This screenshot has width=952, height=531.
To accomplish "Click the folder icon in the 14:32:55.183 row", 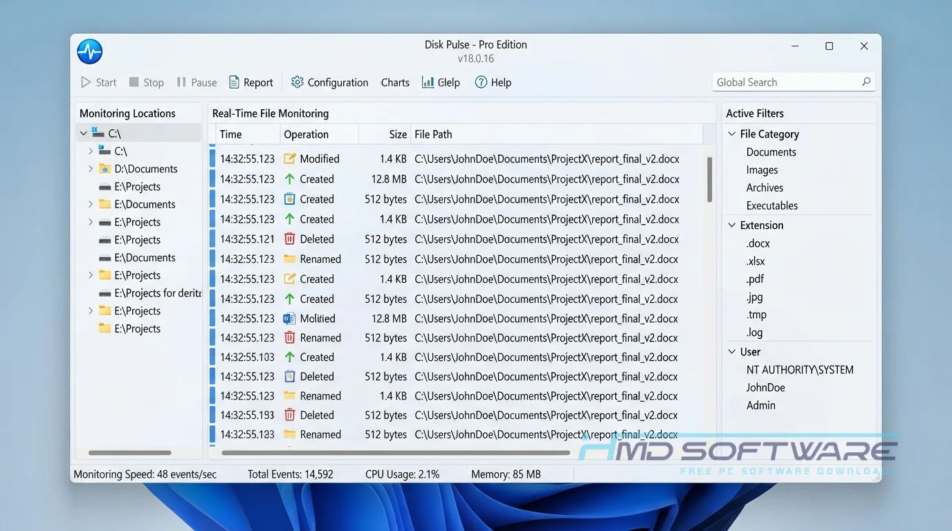I will [290, 435].
